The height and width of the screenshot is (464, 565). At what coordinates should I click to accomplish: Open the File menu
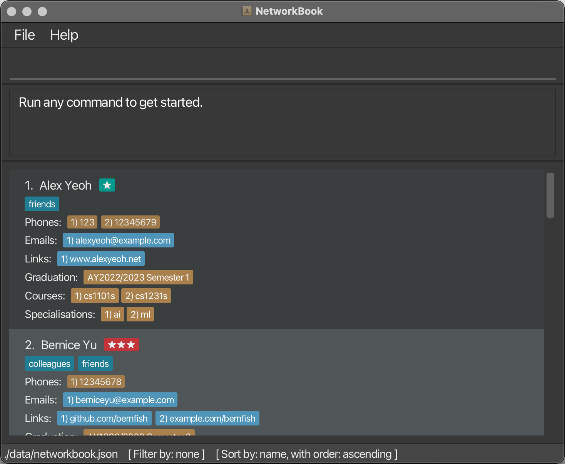coord(25,35)
